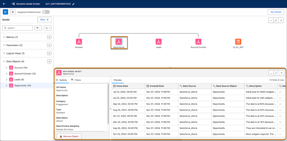Image resolution: width=287 pixels, height=141 pixels.
Task: Select LV_for_AUT logical view node
Action: [x=238, y=42]
